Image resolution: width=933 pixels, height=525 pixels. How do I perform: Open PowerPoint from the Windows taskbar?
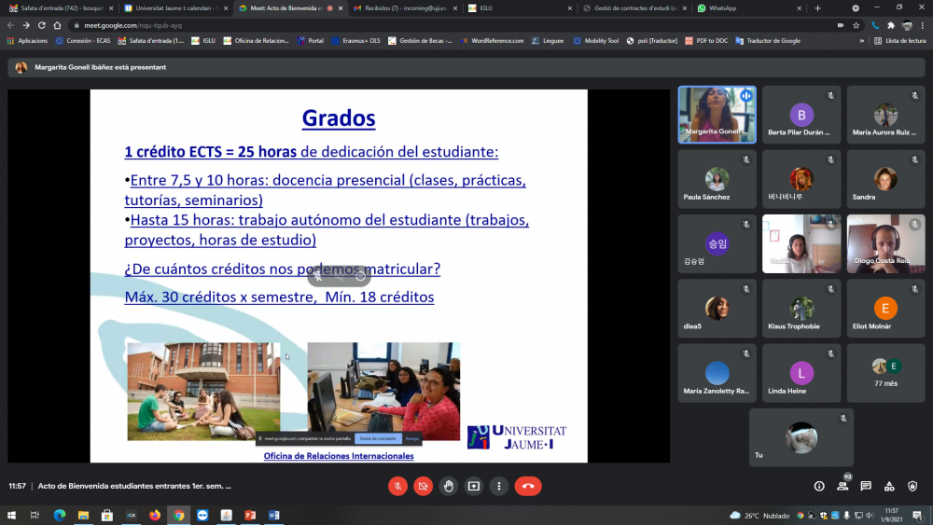tap(250, 515)
